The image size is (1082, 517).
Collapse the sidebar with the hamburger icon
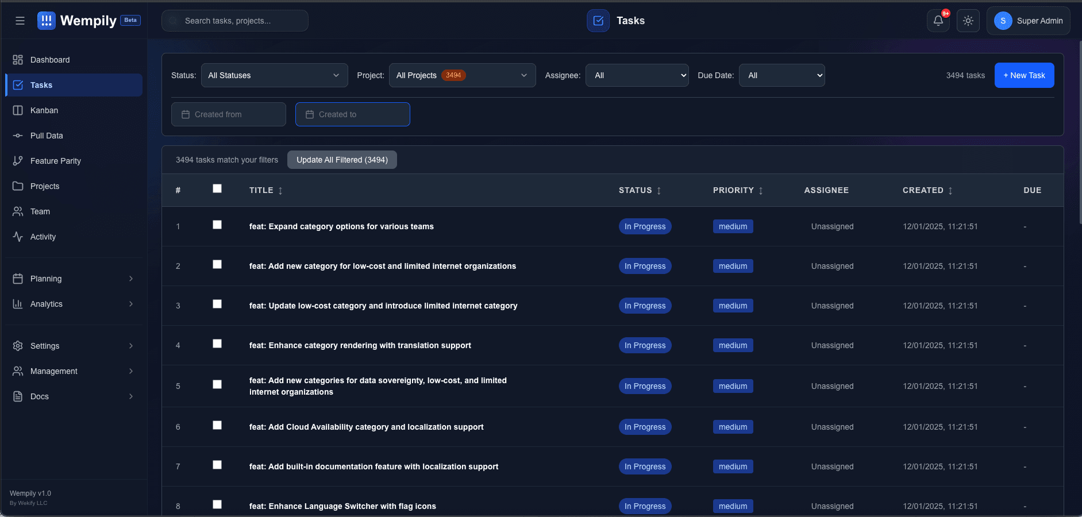[20, 21]
